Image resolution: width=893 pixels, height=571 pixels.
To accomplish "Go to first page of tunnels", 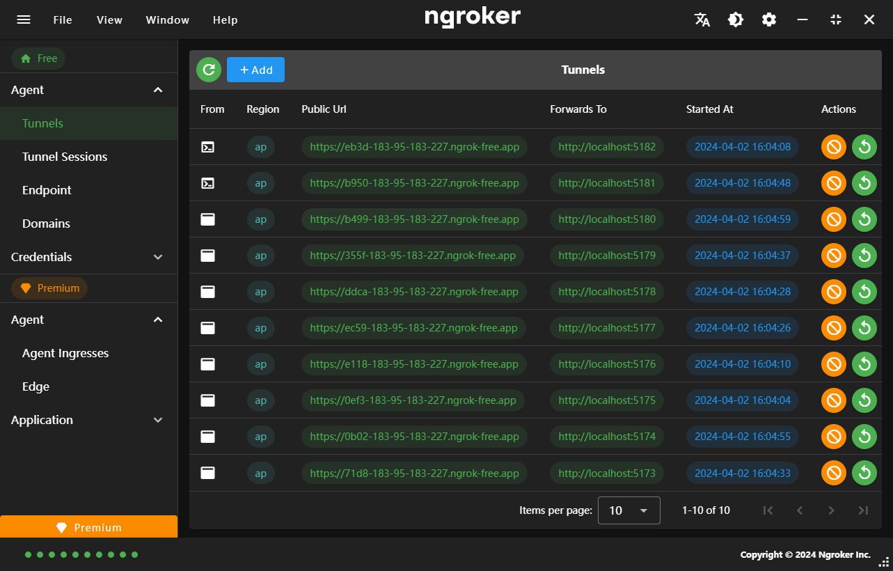I will [x=768, y=510].
